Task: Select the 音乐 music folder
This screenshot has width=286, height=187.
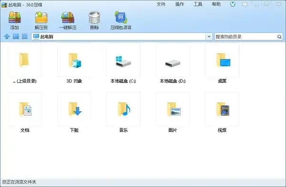Action: point(123,112)
